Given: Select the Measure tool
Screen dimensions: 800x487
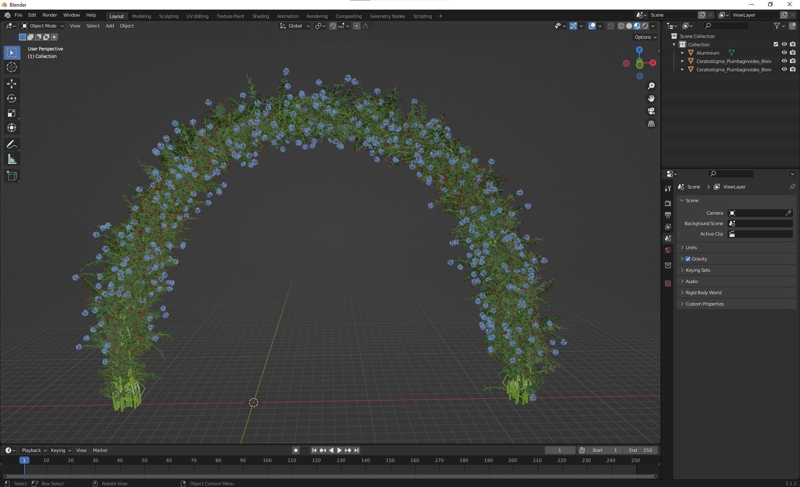Looking at the screenshot, I should tap(12, 160).
